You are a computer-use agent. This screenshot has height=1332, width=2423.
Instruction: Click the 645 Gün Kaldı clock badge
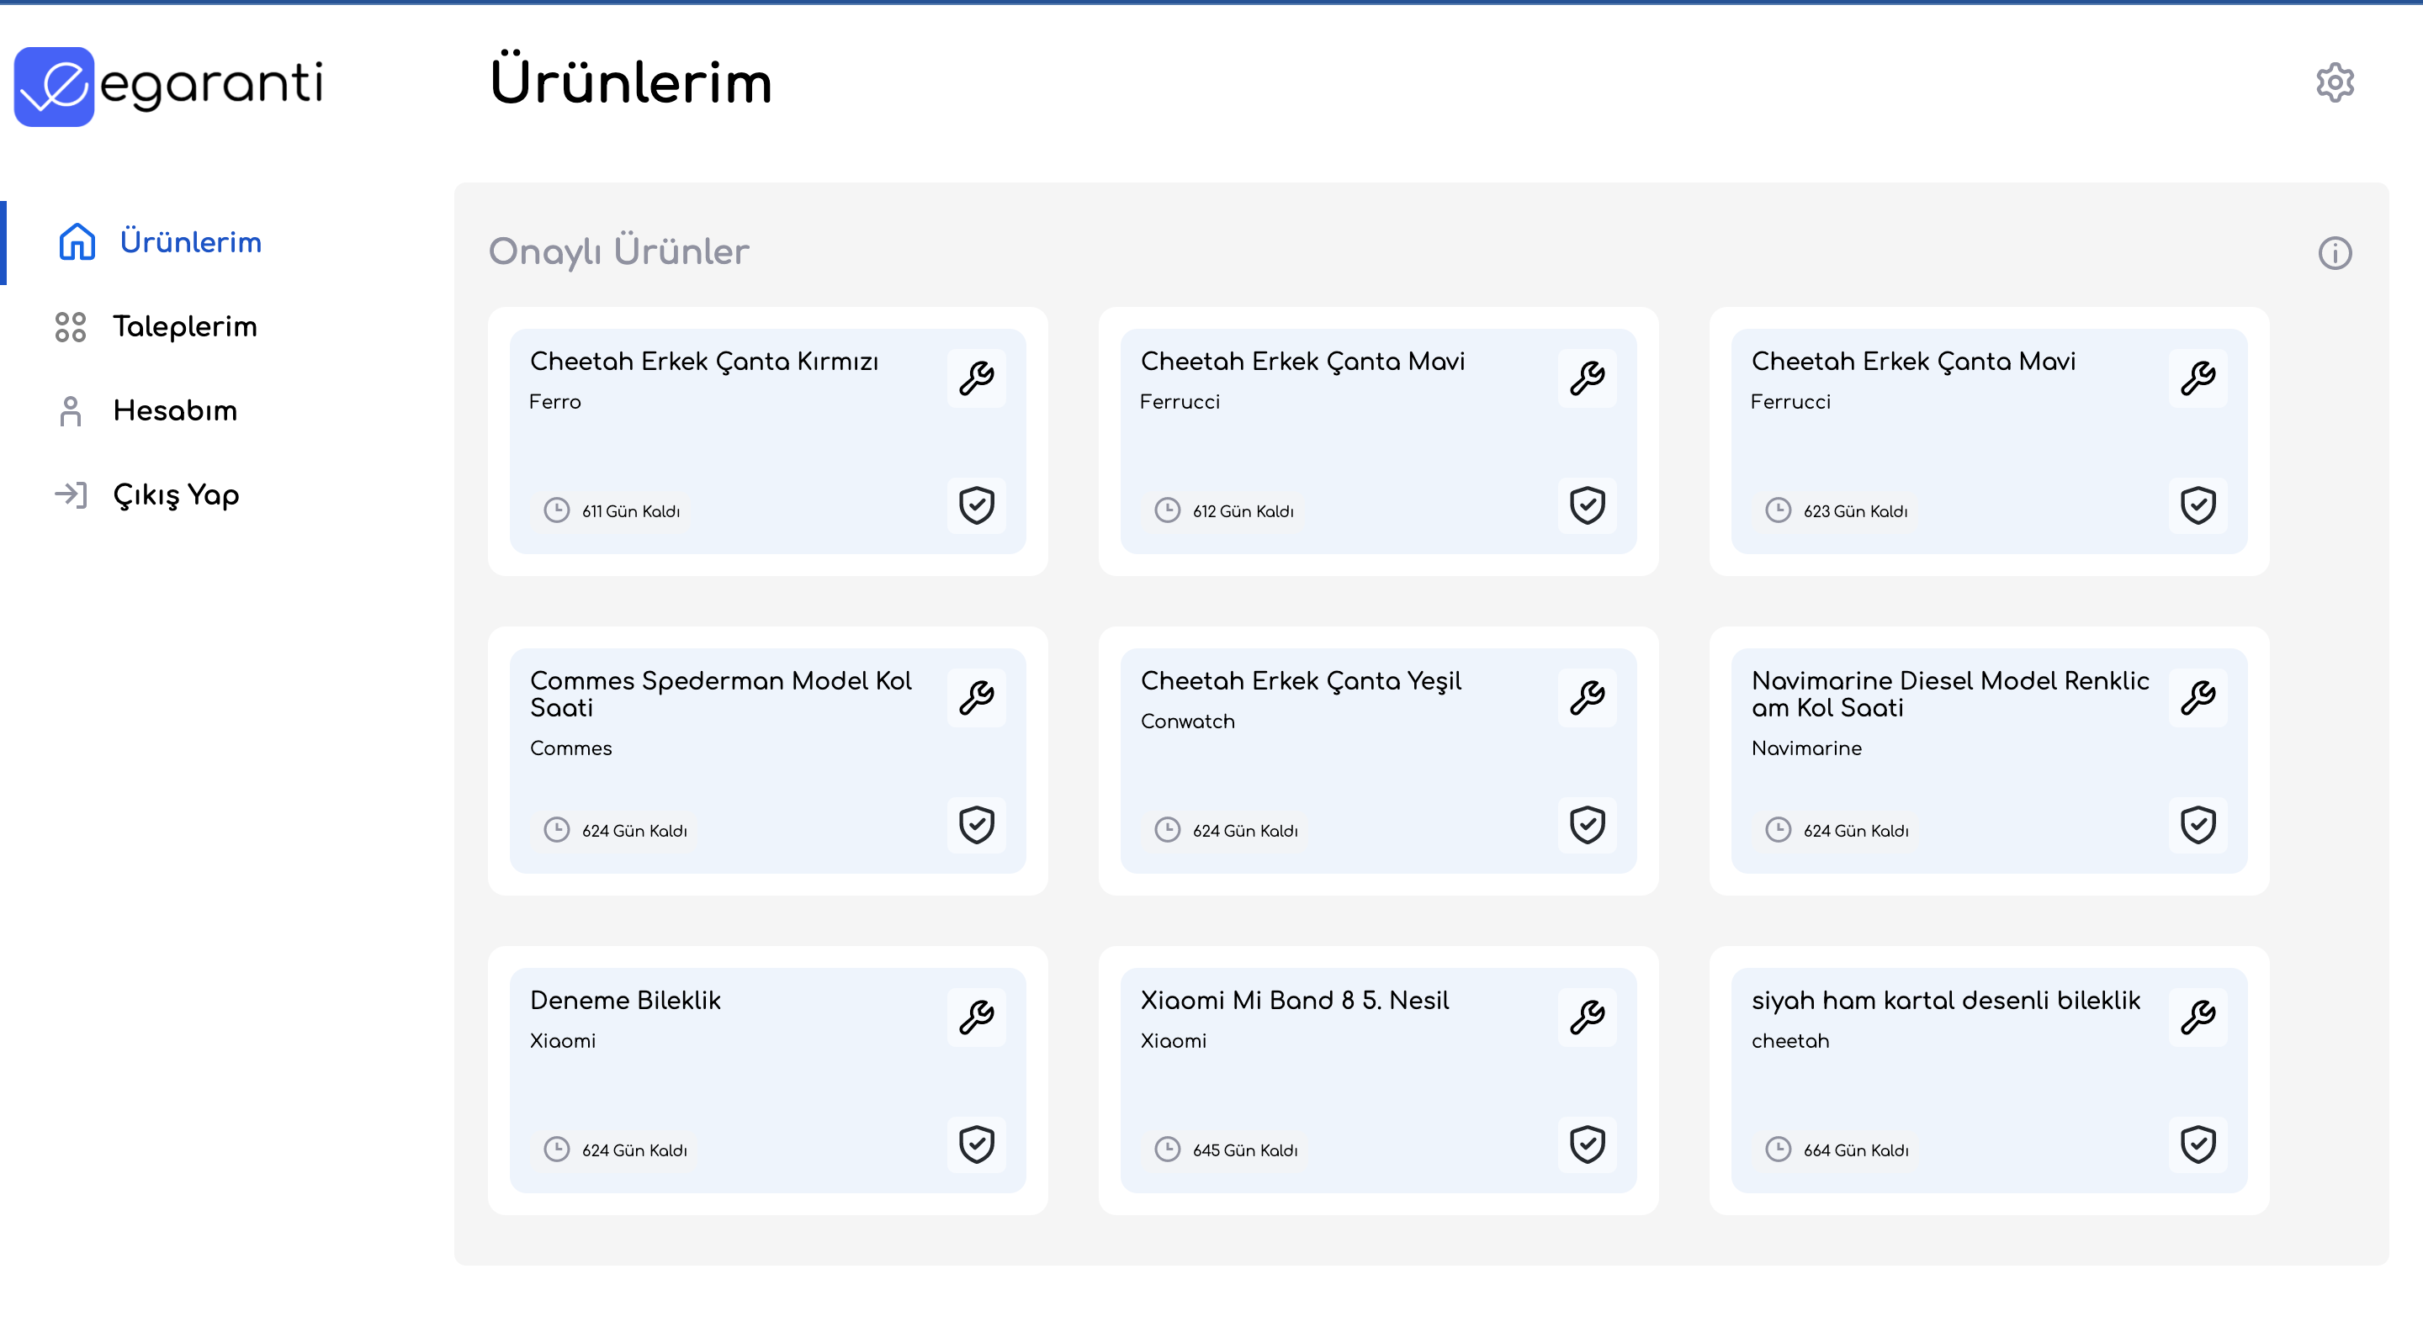1227,1150
